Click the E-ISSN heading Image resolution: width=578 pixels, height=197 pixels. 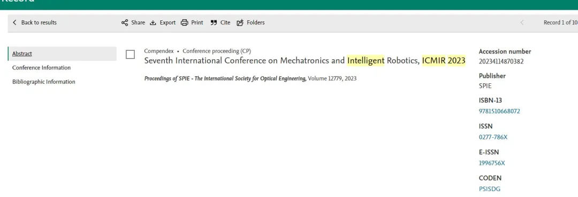coord(489,152)
